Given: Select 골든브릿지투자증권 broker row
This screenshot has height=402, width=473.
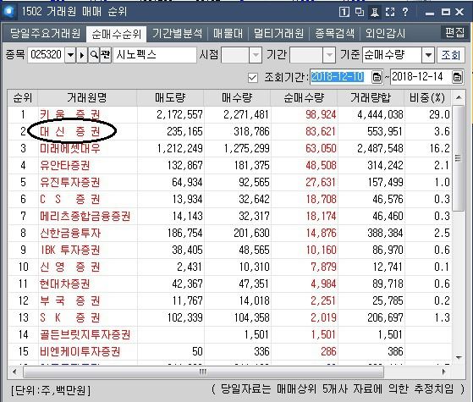Looking at the screenshot, I should tap(85, 334).
